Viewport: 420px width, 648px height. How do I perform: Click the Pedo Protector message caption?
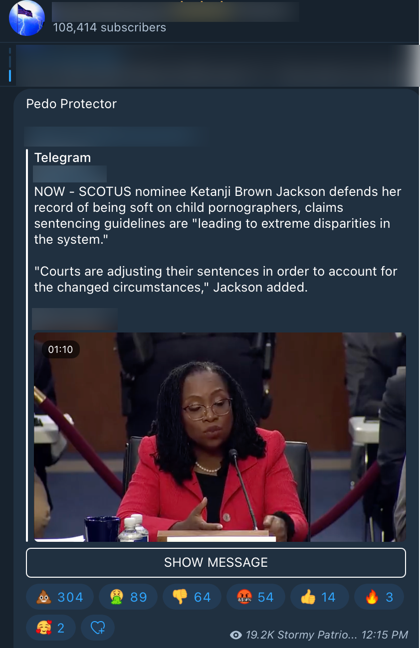(x=71, y=104)
